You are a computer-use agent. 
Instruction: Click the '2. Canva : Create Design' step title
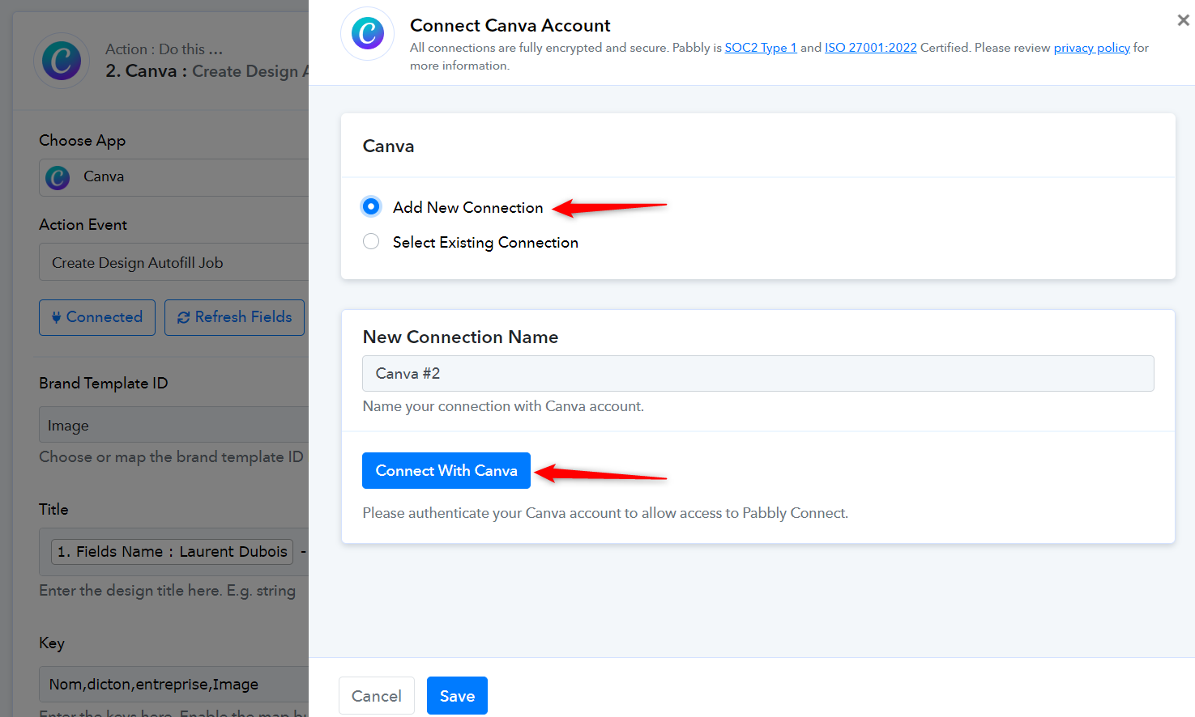click(x=207, y=71)
